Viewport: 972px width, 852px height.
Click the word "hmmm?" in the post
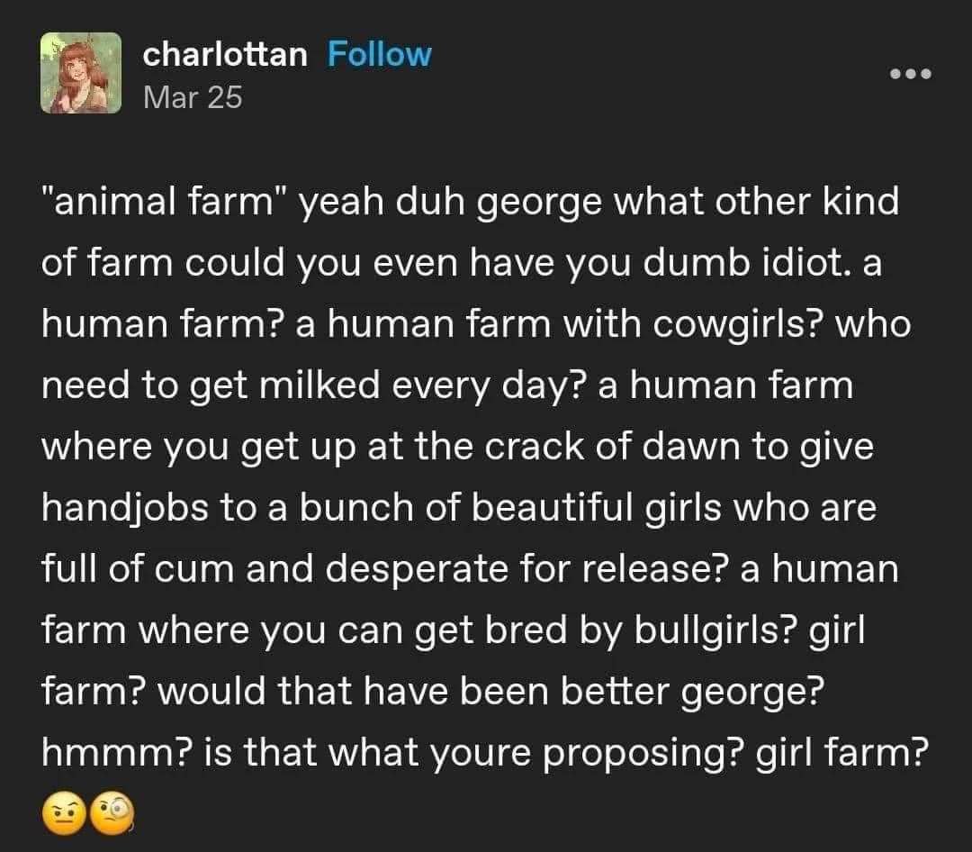102,754
